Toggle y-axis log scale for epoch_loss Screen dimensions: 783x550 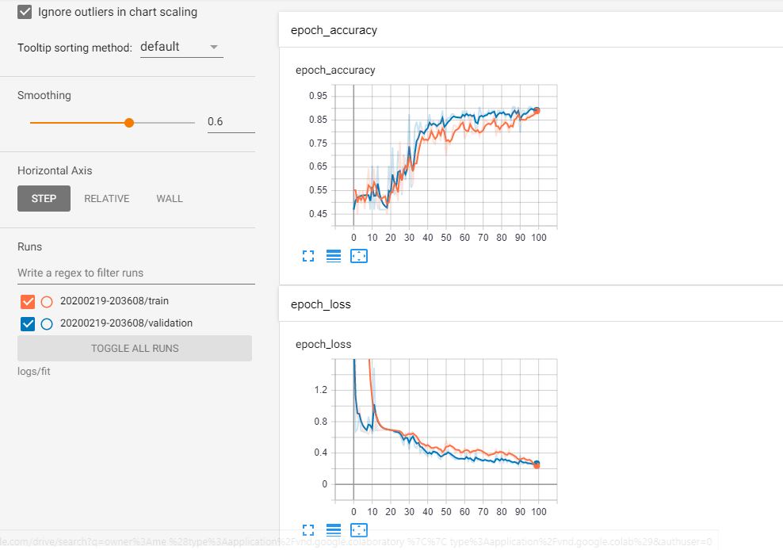pyautogui.click(x=334, y=530)
